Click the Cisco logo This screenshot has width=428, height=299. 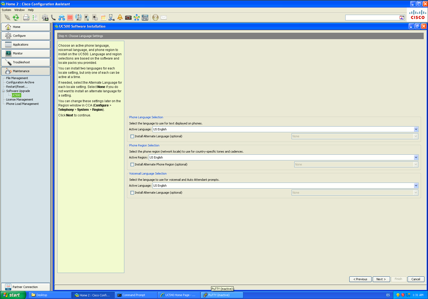[417, 15]
